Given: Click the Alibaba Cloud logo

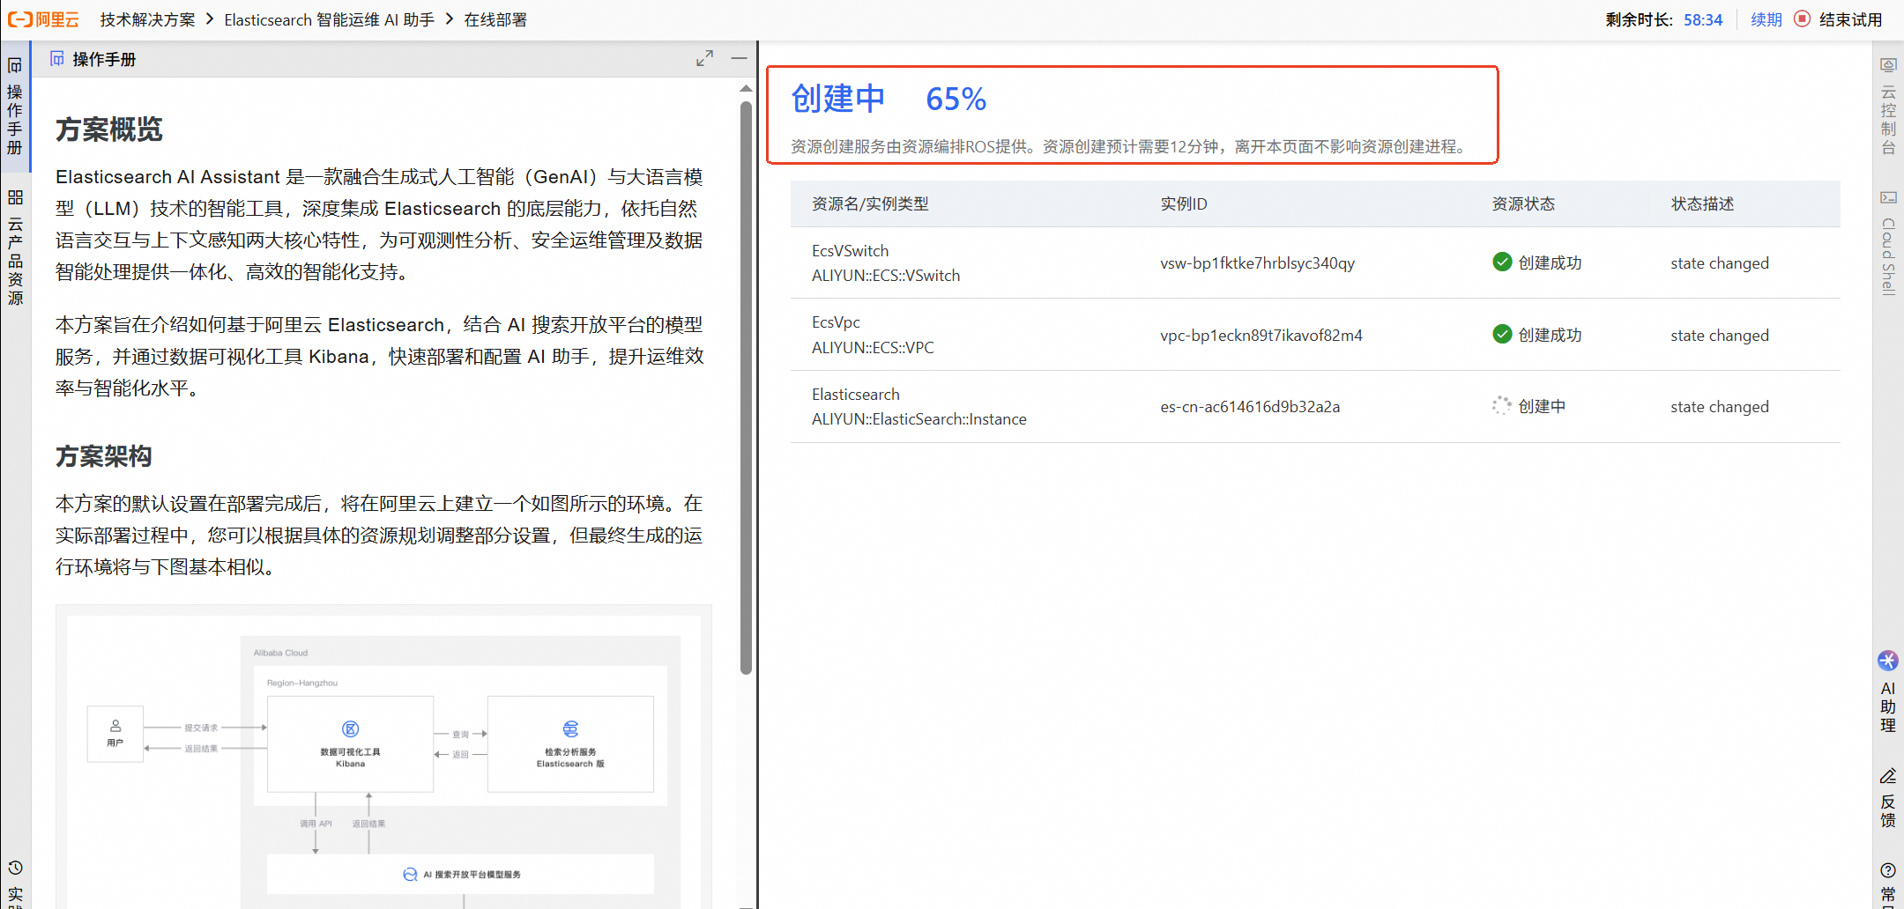Looking at the screenshot, I should click(43, 19).
